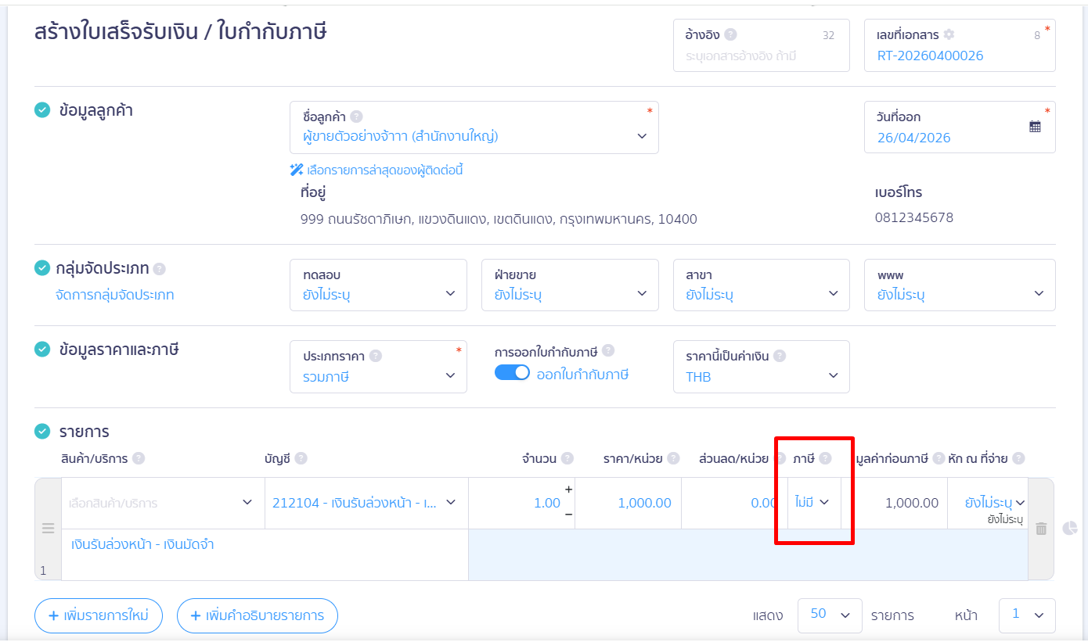Click help icon beside อ้างอิง label
The image size is (1088, 642).
tap(730, 34)
